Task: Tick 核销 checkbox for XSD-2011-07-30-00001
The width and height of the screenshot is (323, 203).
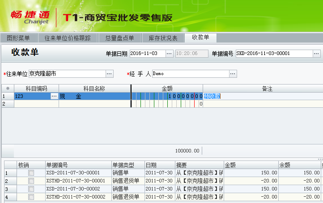Action: click(31, 173)
